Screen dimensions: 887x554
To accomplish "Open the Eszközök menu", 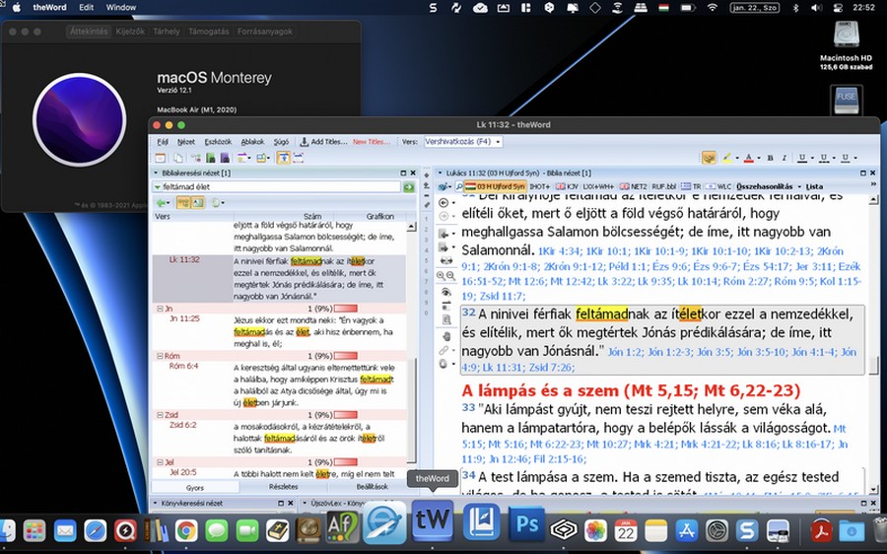I will coord(218,142).
